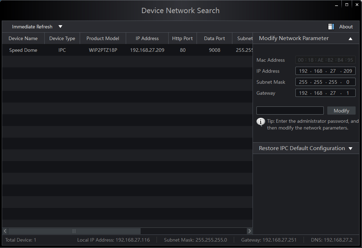The image size is (362, 248).
Task: Click the Http port 80 cell
Action: pos(183,50)
